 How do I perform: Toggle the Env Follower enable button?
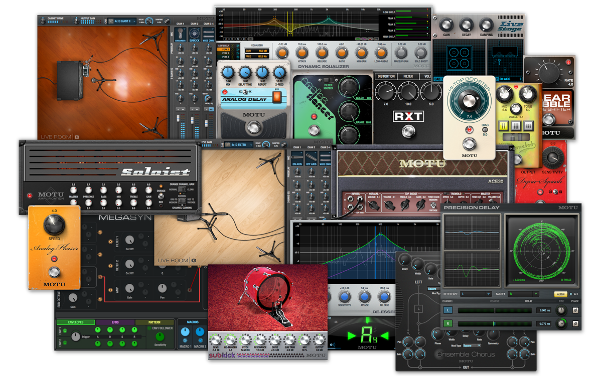[x=148, y=328]
